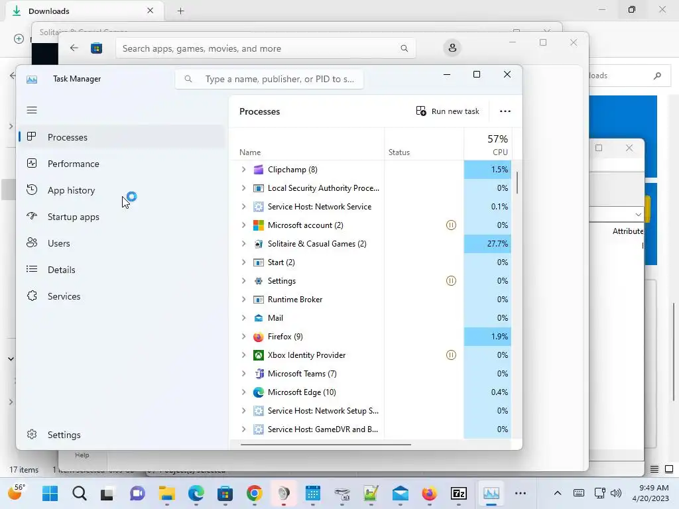Screen dimensions: 679x509
Task: Open the volume control in system tray
Action: (x=616, y=493)
